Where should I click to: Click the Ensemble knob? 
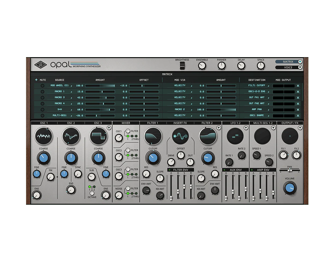202,65
